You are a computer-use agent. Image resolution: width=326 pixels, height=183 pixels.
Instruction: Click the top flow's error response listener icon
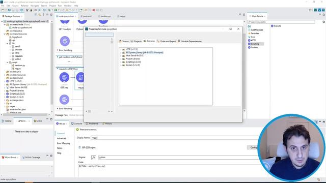pyautogui.click(x=65, y=41)
